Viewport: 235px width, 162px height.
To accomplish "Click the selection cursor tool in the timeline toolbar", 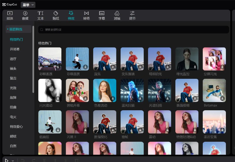I will [x=7, y=160].
